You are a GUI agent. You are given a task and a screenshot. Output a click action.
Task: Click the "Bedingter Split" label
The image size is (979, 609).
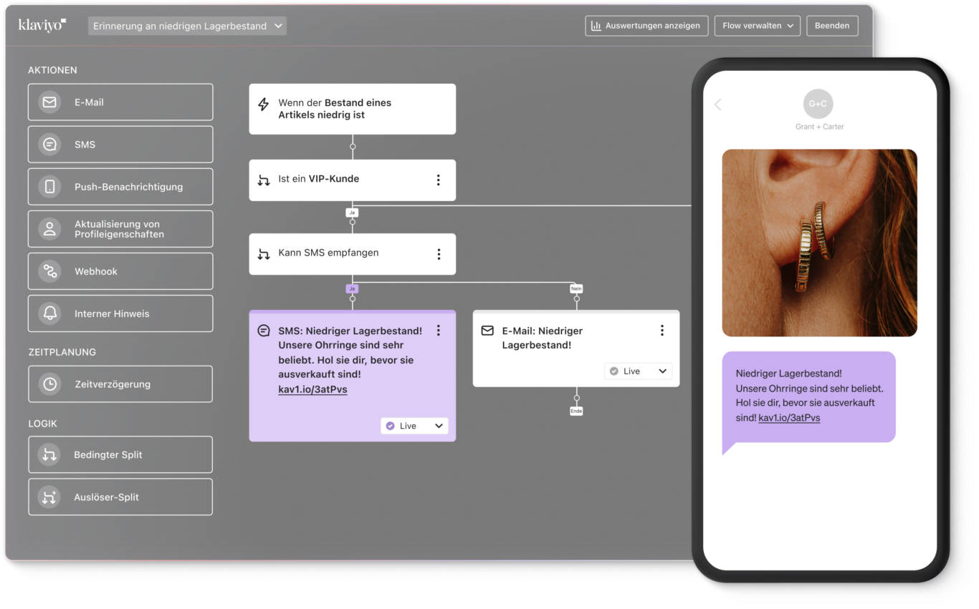click(x=108, y=455)
